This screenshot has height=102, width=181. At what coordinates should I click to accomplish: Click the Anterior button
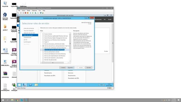coord(63,67)
